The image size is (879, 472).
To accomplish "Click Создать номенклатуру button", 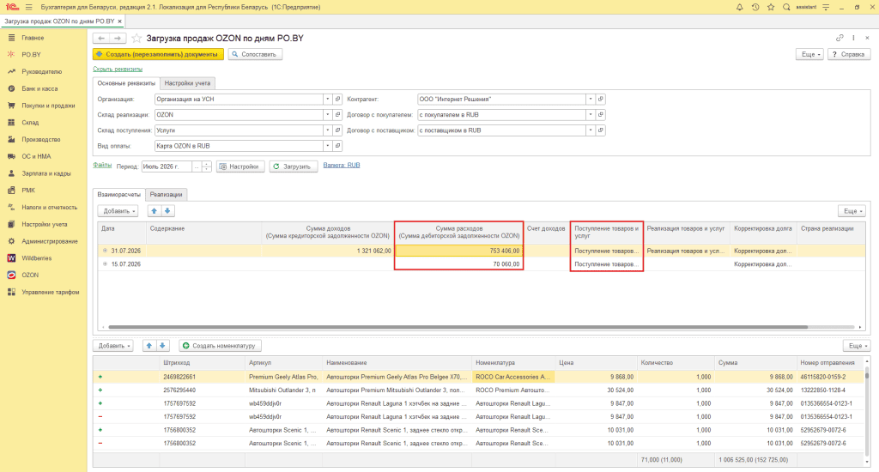I will (221, 346).
